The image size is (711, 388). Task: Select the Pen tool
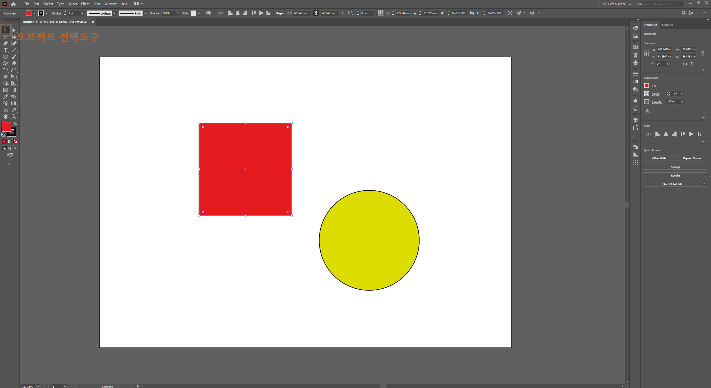point(5,43)
